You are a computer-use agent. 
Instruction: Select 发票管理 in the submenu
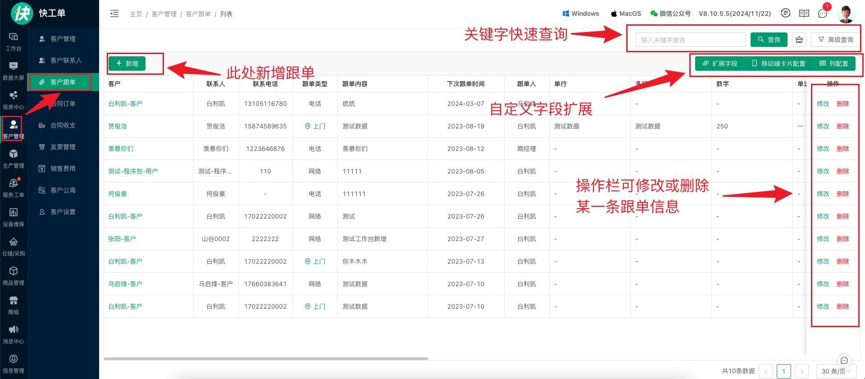coord(63,147)
